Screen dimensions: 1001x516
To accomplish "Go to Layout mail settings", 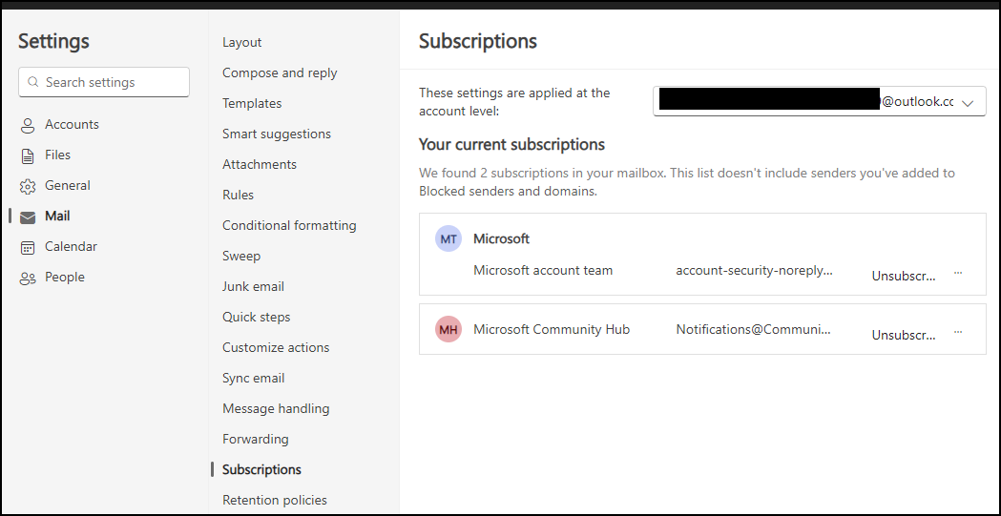I will pos(242,42).
